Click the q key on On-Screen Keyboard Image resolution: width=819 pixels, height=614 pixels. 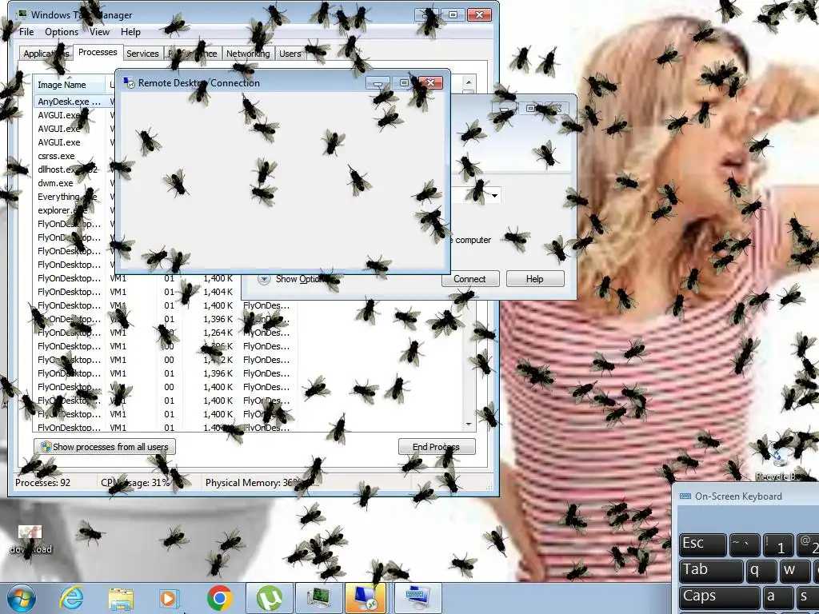(x=761, y=571)
